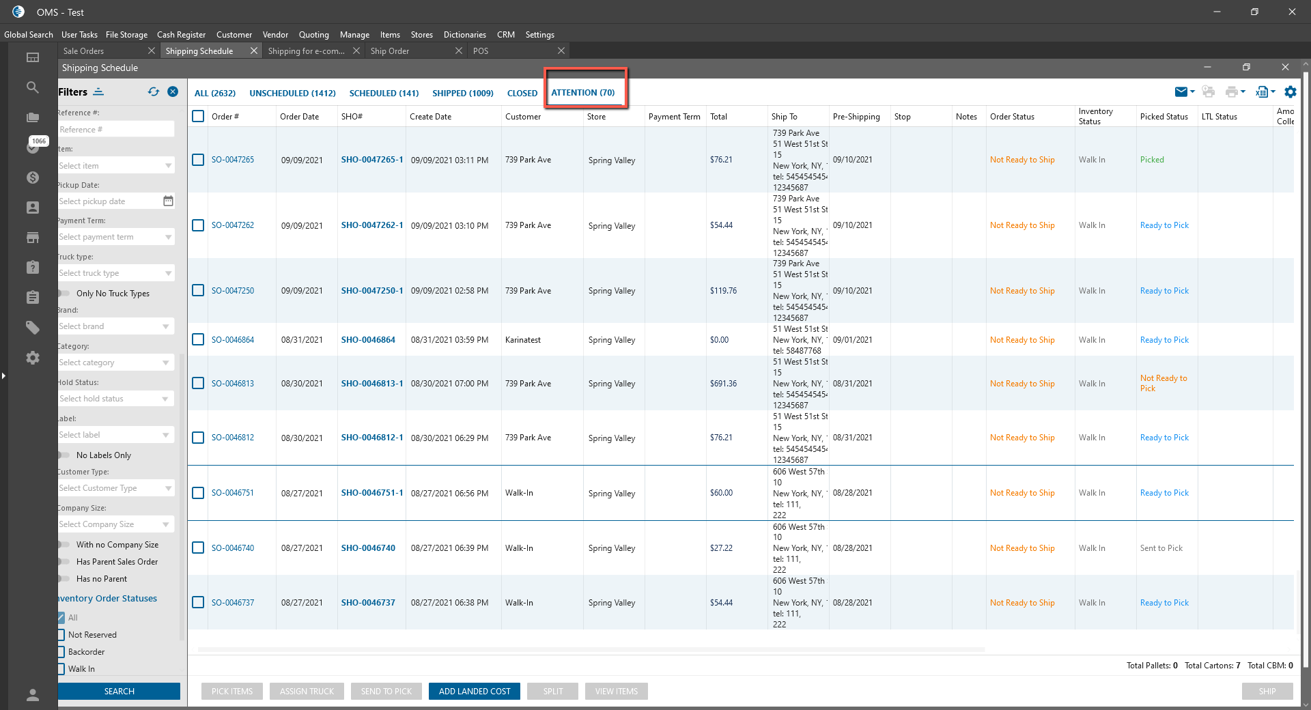The image size is (1311, 710).
Task: Switch to the UNSCHEDULED (1412) tab
Action: 292,94
